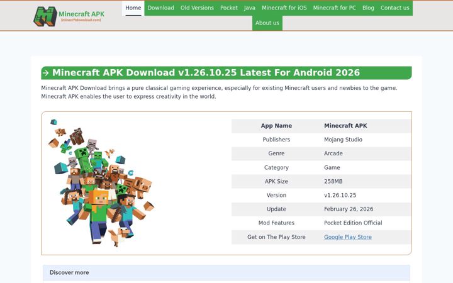Click the Genre row label
The image size is (453, 283).
[276, 153]
